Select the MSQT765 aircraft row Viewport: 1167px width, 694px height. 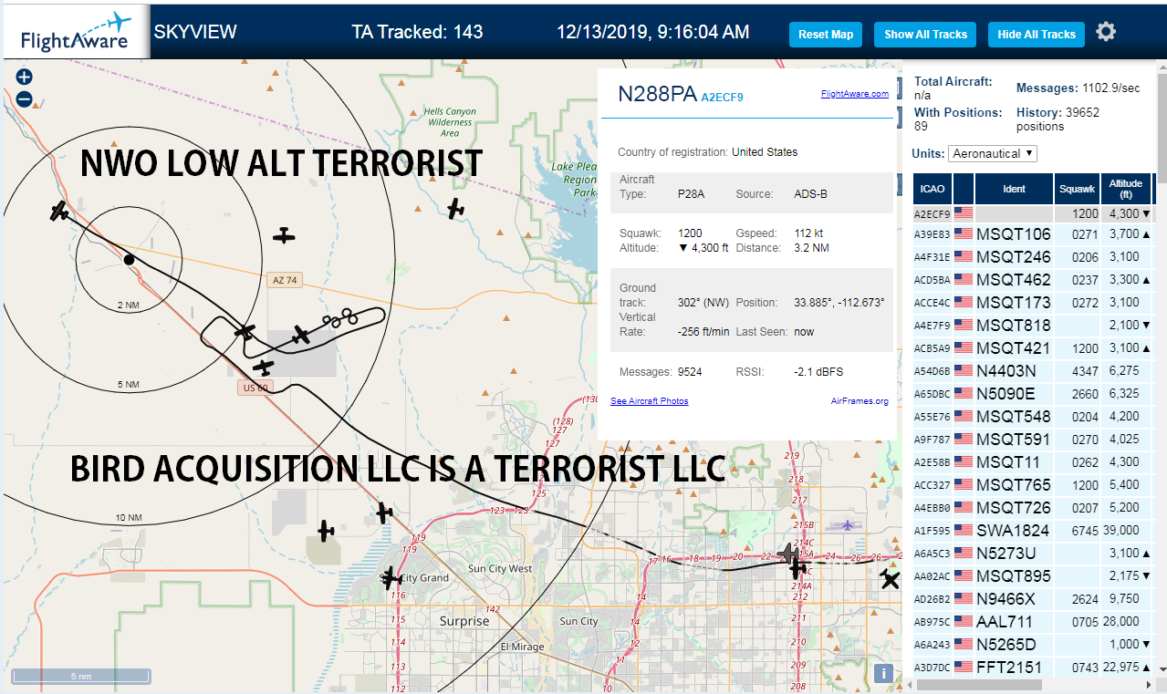click(1033, 485)
